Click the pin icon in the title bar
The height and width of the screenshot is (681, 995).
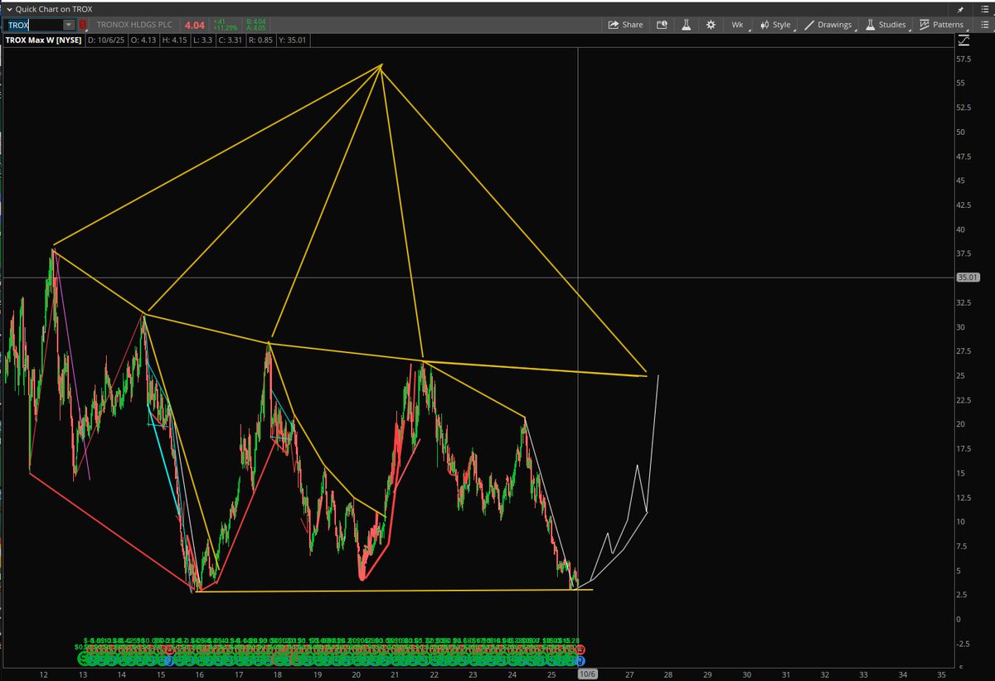tap(962, 8)
